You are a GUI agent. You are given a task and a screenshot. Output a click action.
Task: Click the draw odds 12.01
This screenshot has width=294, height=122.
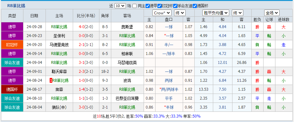pos(223,63)
